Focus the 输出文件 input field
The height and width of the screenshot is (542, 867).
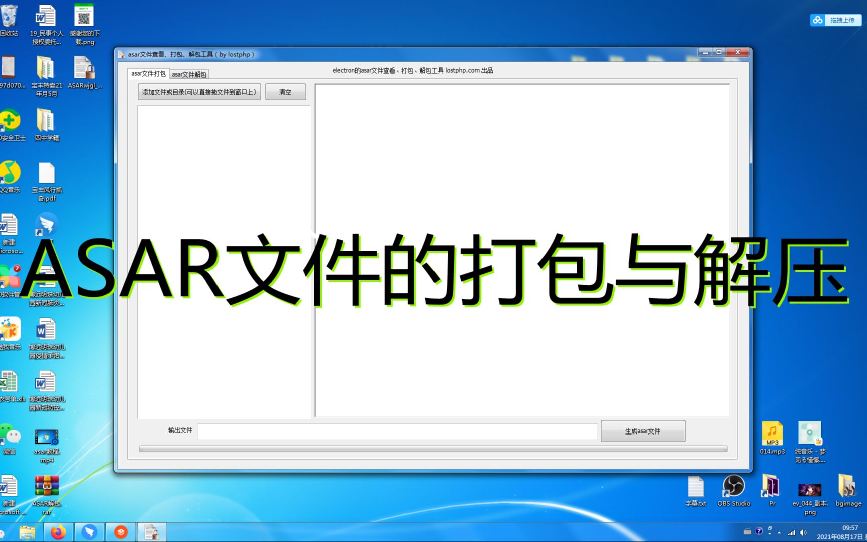click(x=397, y=431)
